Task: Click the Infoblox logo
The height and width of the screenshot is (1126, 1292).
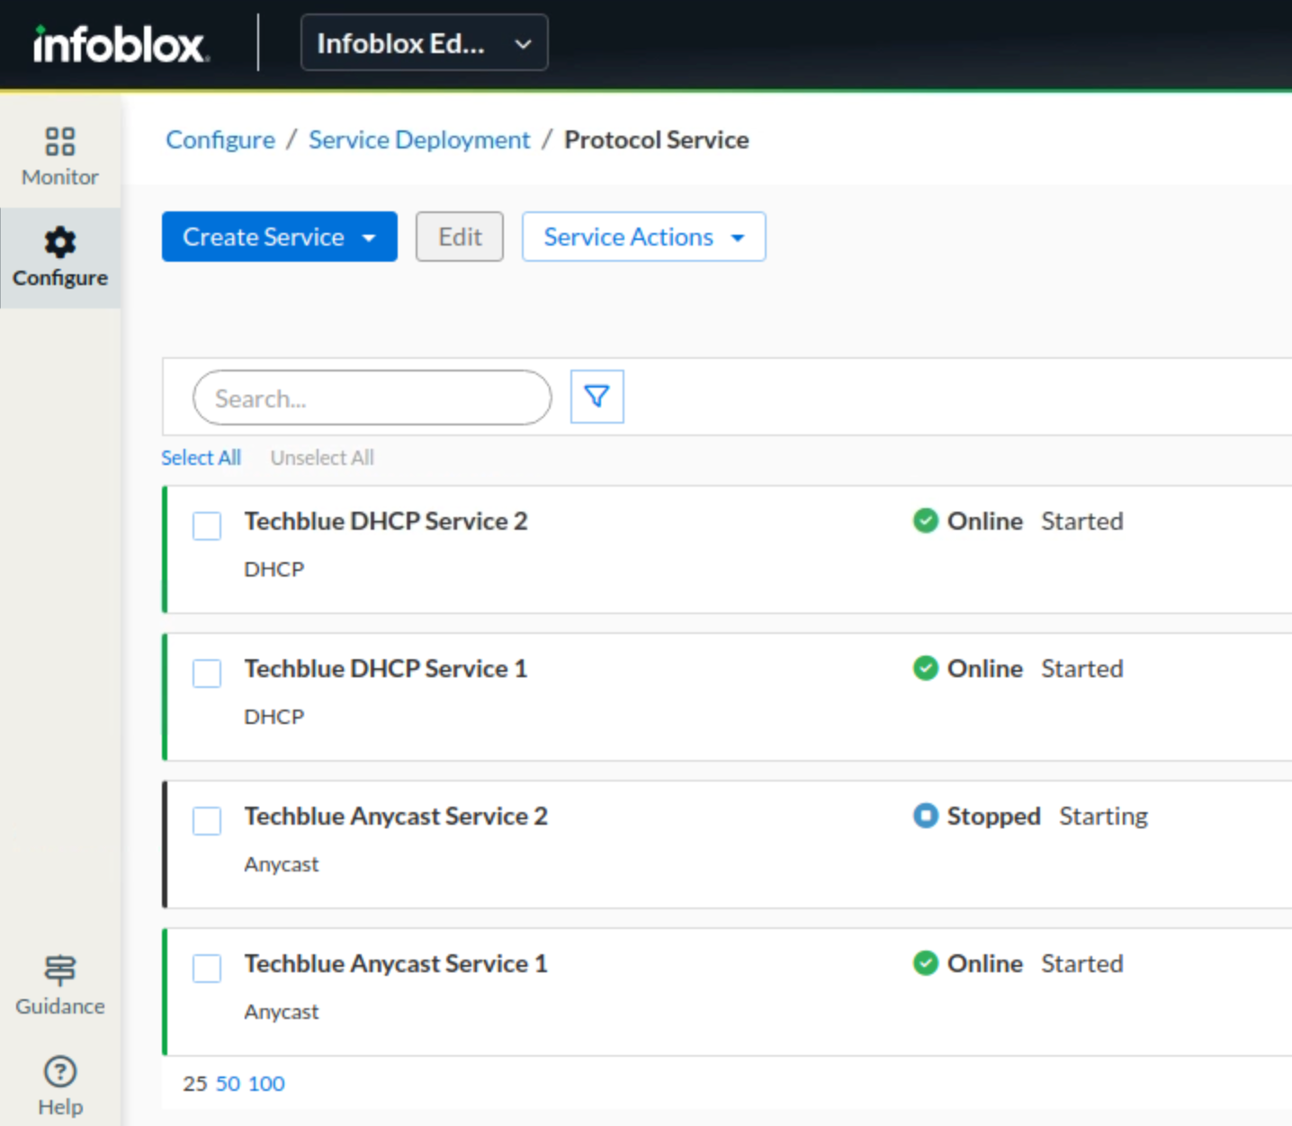Action: 121,43
